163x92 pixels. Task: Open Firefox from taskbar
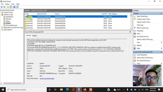pyautogui.click(x=85, y=90)
